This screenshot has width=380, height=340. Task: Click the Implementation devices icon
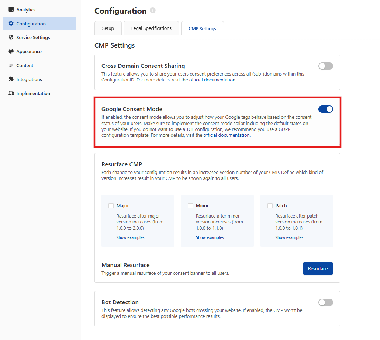tap(11, 93)
